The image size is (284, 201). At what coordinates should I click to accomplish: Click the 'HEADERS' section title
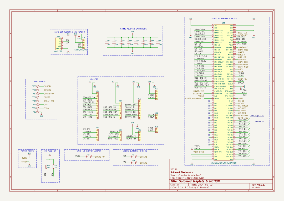coord(94,79)
